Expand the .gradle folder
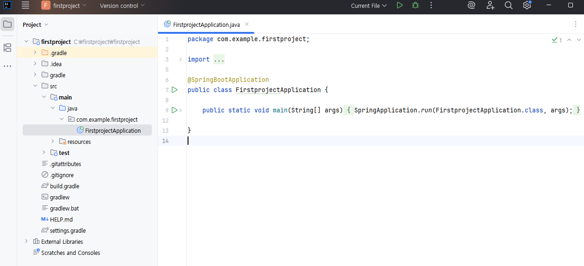This screenshot has height=266, width=584. pos(35,53)
